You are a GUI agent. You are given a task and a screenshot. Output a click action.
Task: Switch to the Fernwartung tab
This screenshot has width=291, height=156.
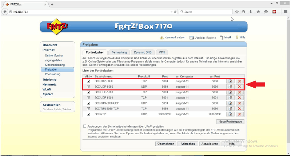coord(119,52)
